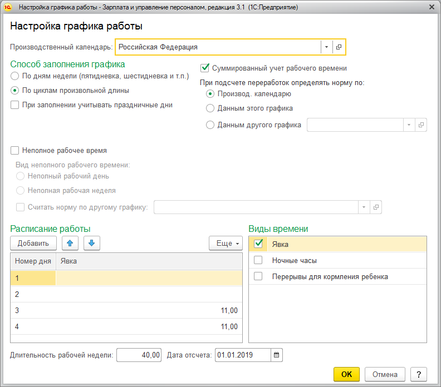Confirm settings with the OK button

click(x=346, y=374)
